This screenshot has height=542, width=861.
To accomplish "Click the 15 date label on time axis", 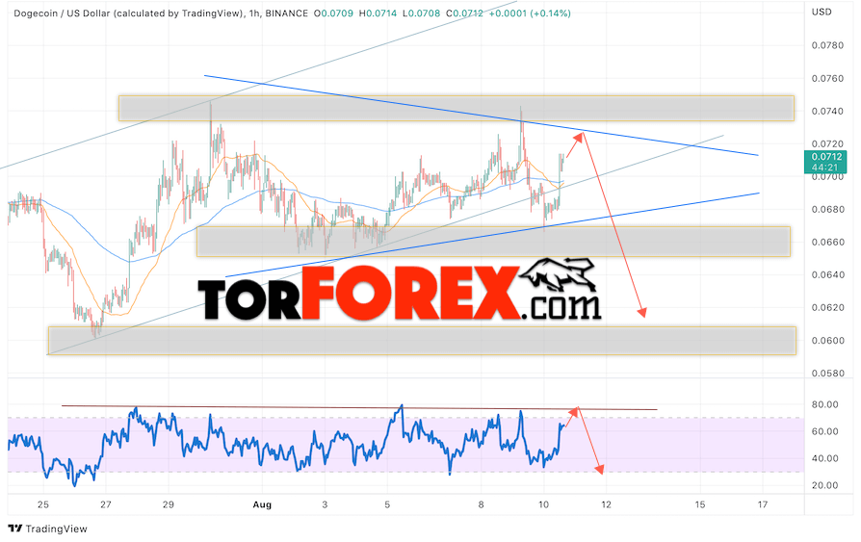I will coord(699,504).
